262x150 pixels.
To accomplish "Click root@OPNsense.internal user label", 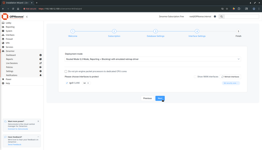I will [x=200, y=16].
